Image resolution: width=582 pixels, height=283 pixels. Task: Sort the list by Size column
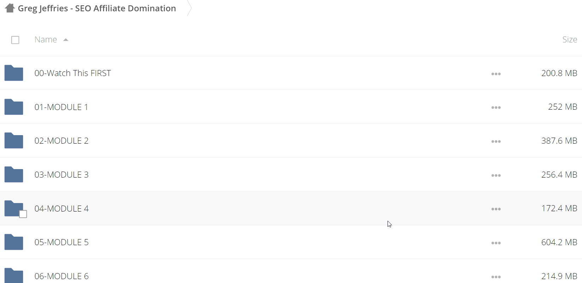coord(570,40)
